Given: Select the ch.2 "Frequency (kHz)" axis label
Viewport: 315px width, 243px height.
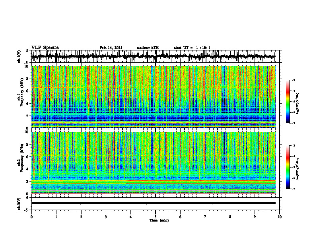Looking at the screenshot, I should coord(22,158).
